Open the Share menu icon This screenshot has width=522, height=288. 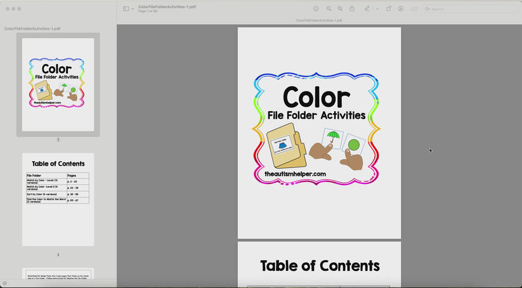coord(352,9)
